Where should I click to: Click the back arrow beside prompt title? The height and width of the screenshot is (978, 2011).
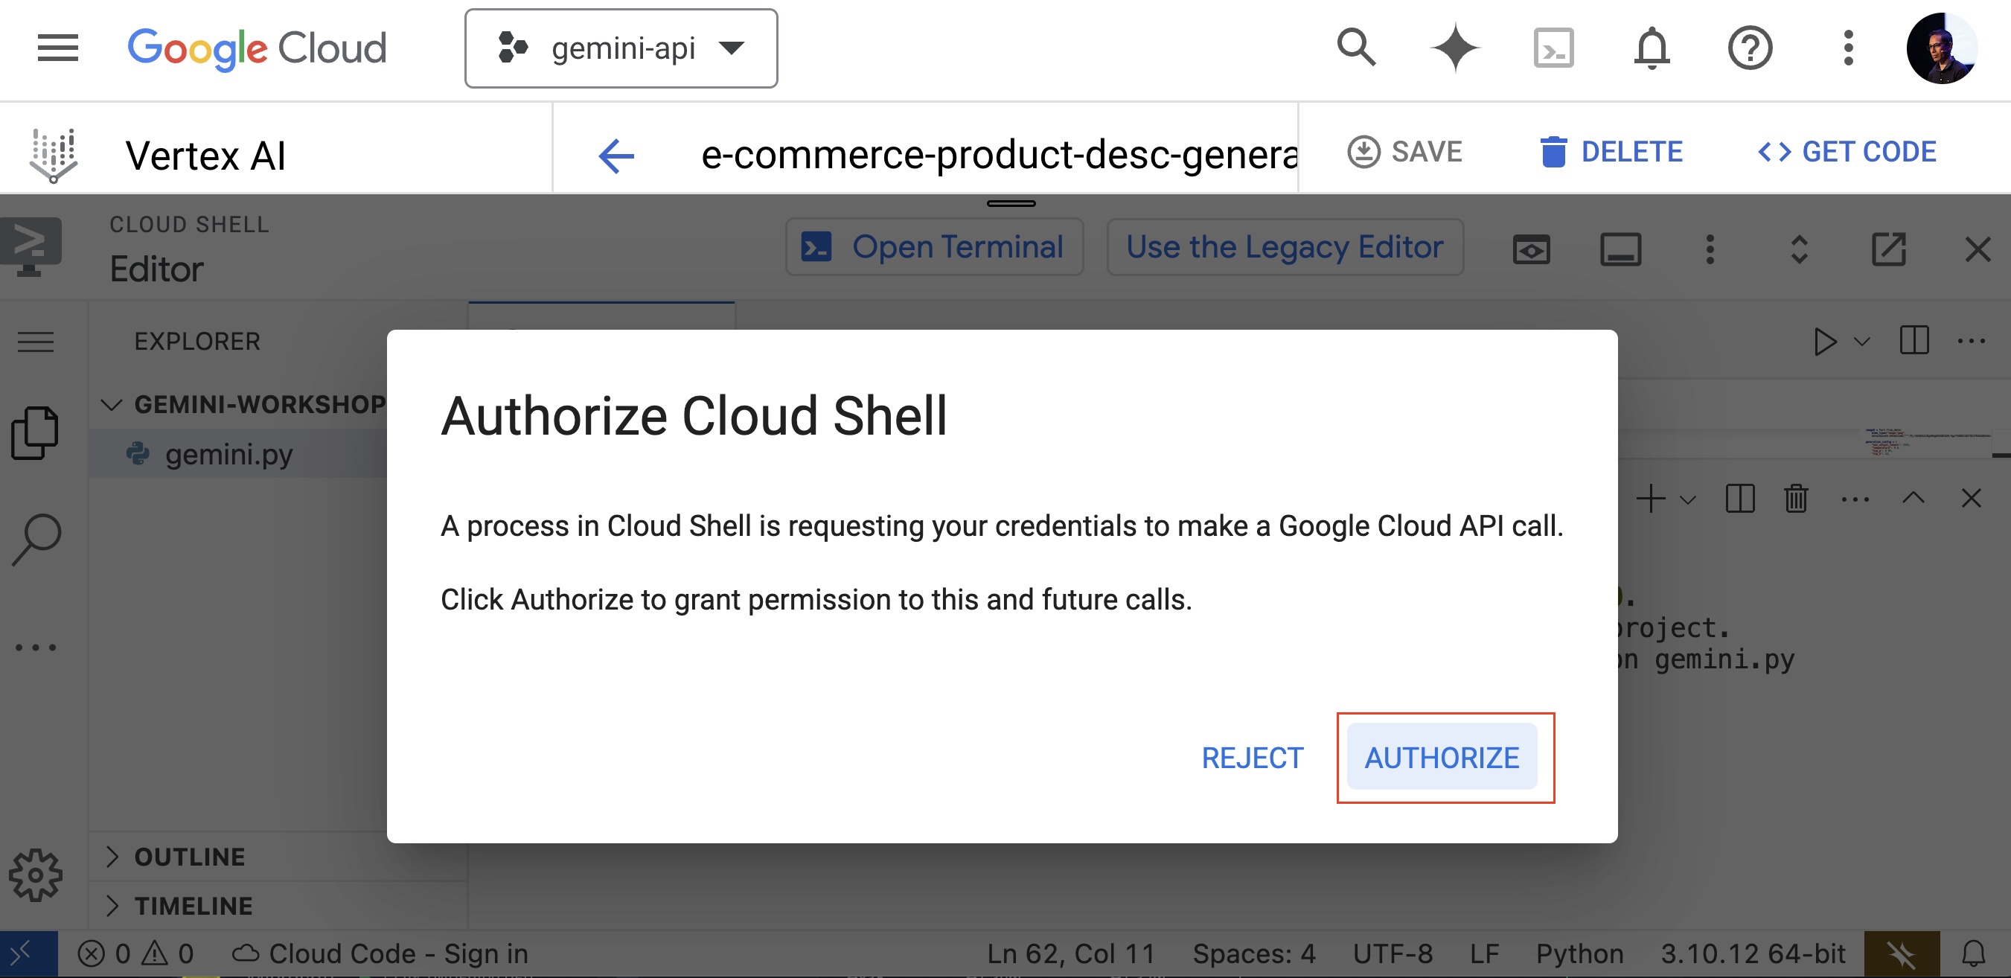point(616,155)
